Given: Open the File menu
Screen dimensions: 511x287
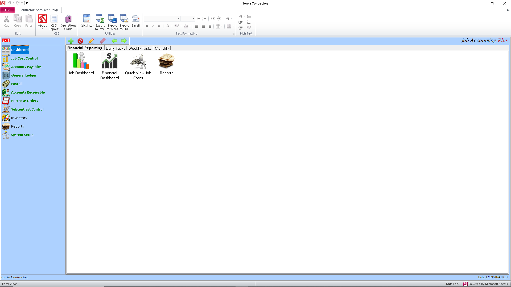Looking at the screenshot, I should [x=7, y=10].
